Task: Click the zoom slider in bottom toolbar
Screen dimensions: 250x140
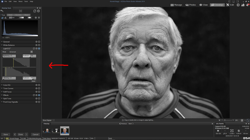Action: pyautogui.click(x=227, y=120)
